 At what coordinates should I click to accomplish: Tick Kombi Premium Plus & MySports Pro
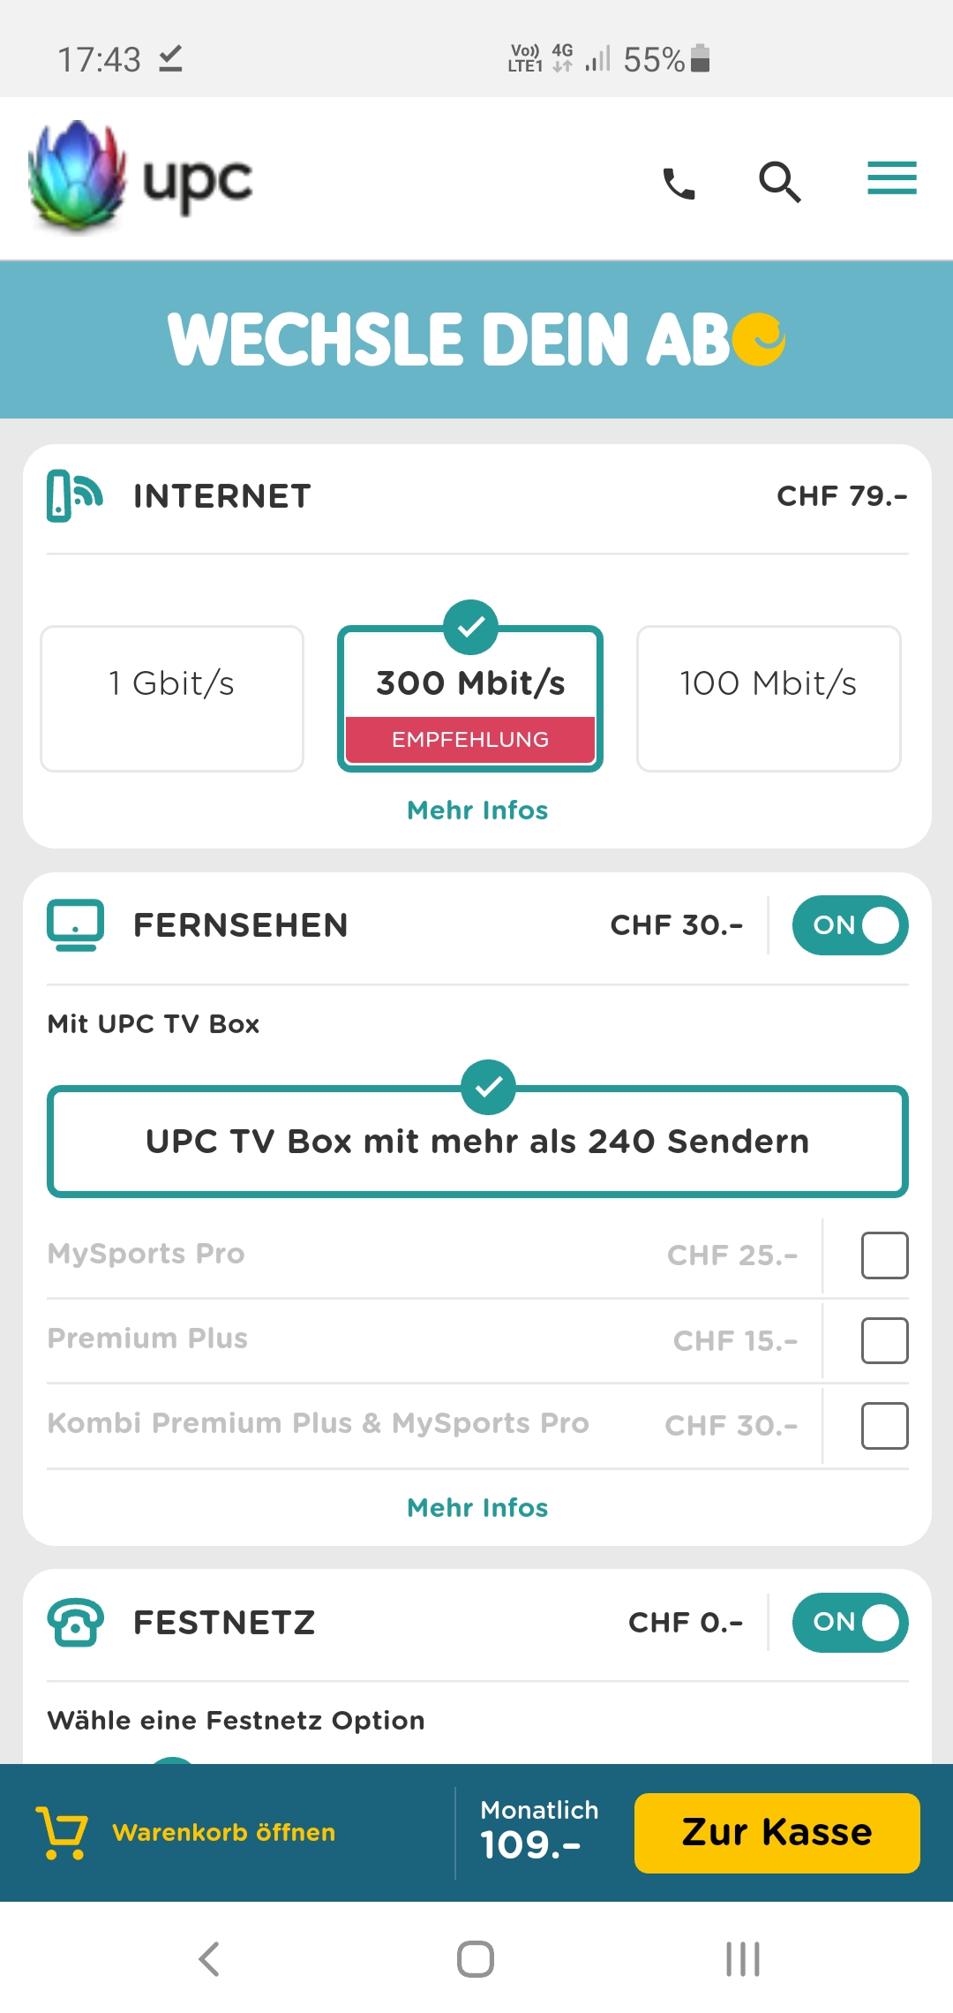884,1425
